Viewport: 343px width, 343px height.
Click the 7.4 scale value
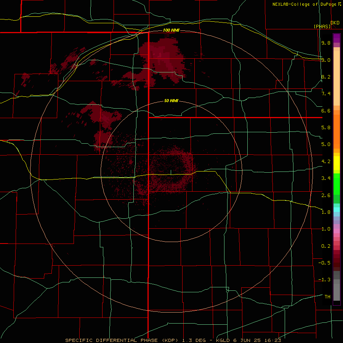[326, 94]
